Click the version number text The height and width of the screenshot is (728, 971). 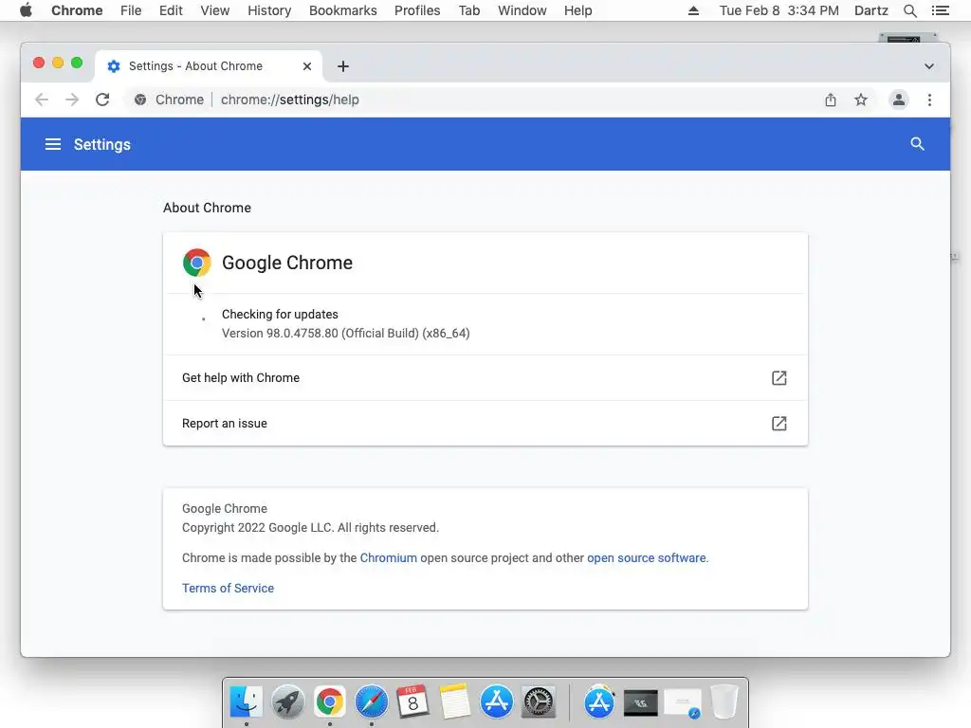point(345,333)
